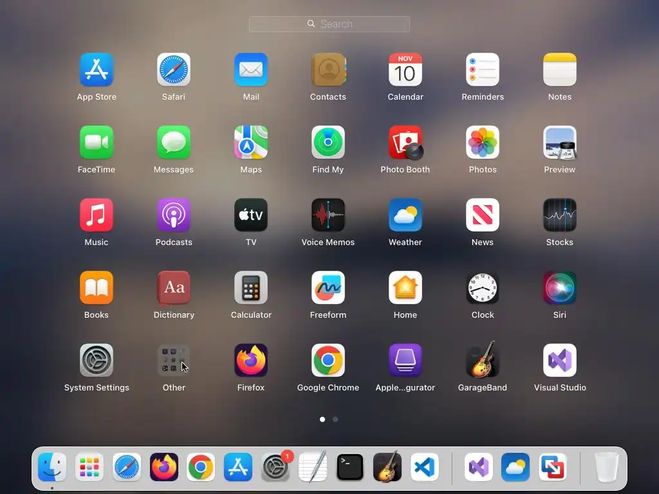The image size is (659, 494).
Task: Launch Safari from the Launchpad grid
Action: 174,69
